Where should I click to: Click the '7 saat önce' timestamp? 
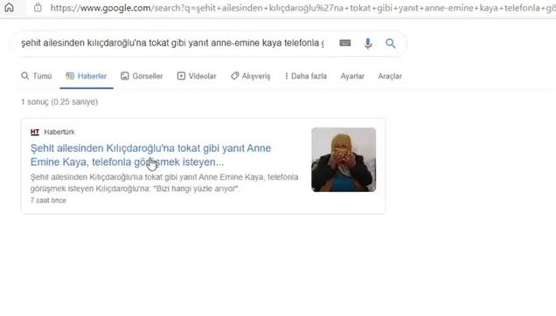coord(48,201)
